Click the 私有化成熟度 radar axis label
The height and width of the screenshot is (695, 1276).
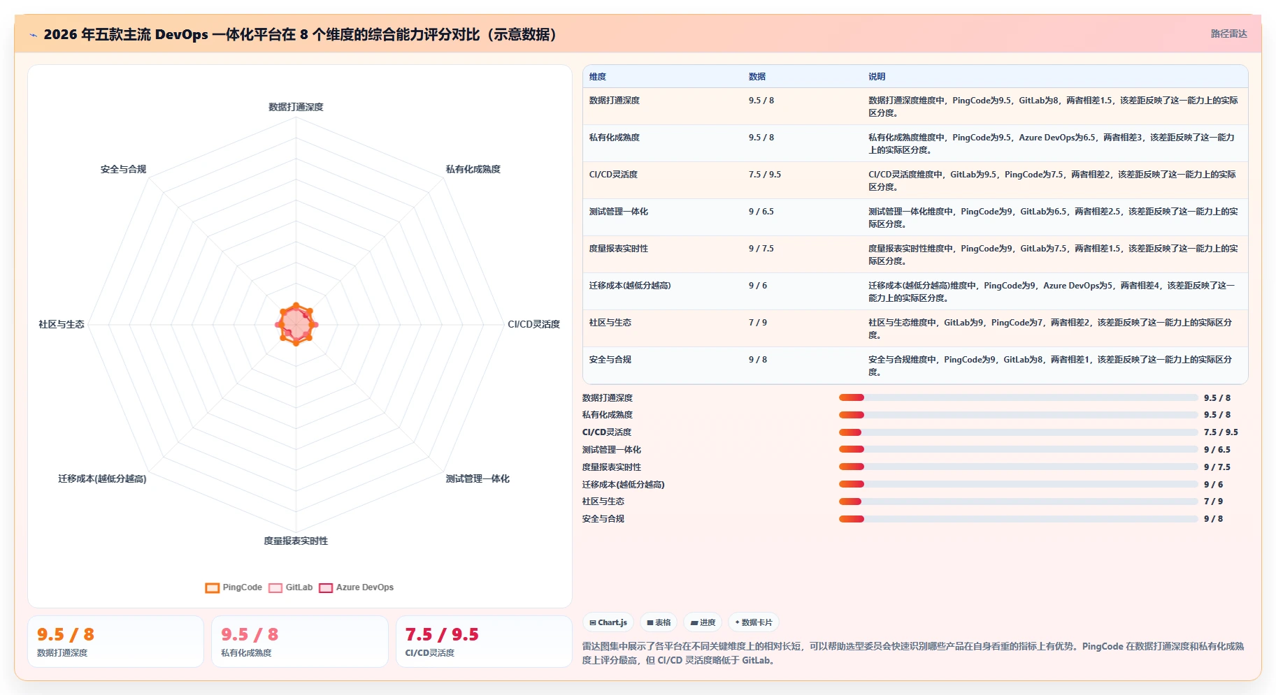(473, 169)
